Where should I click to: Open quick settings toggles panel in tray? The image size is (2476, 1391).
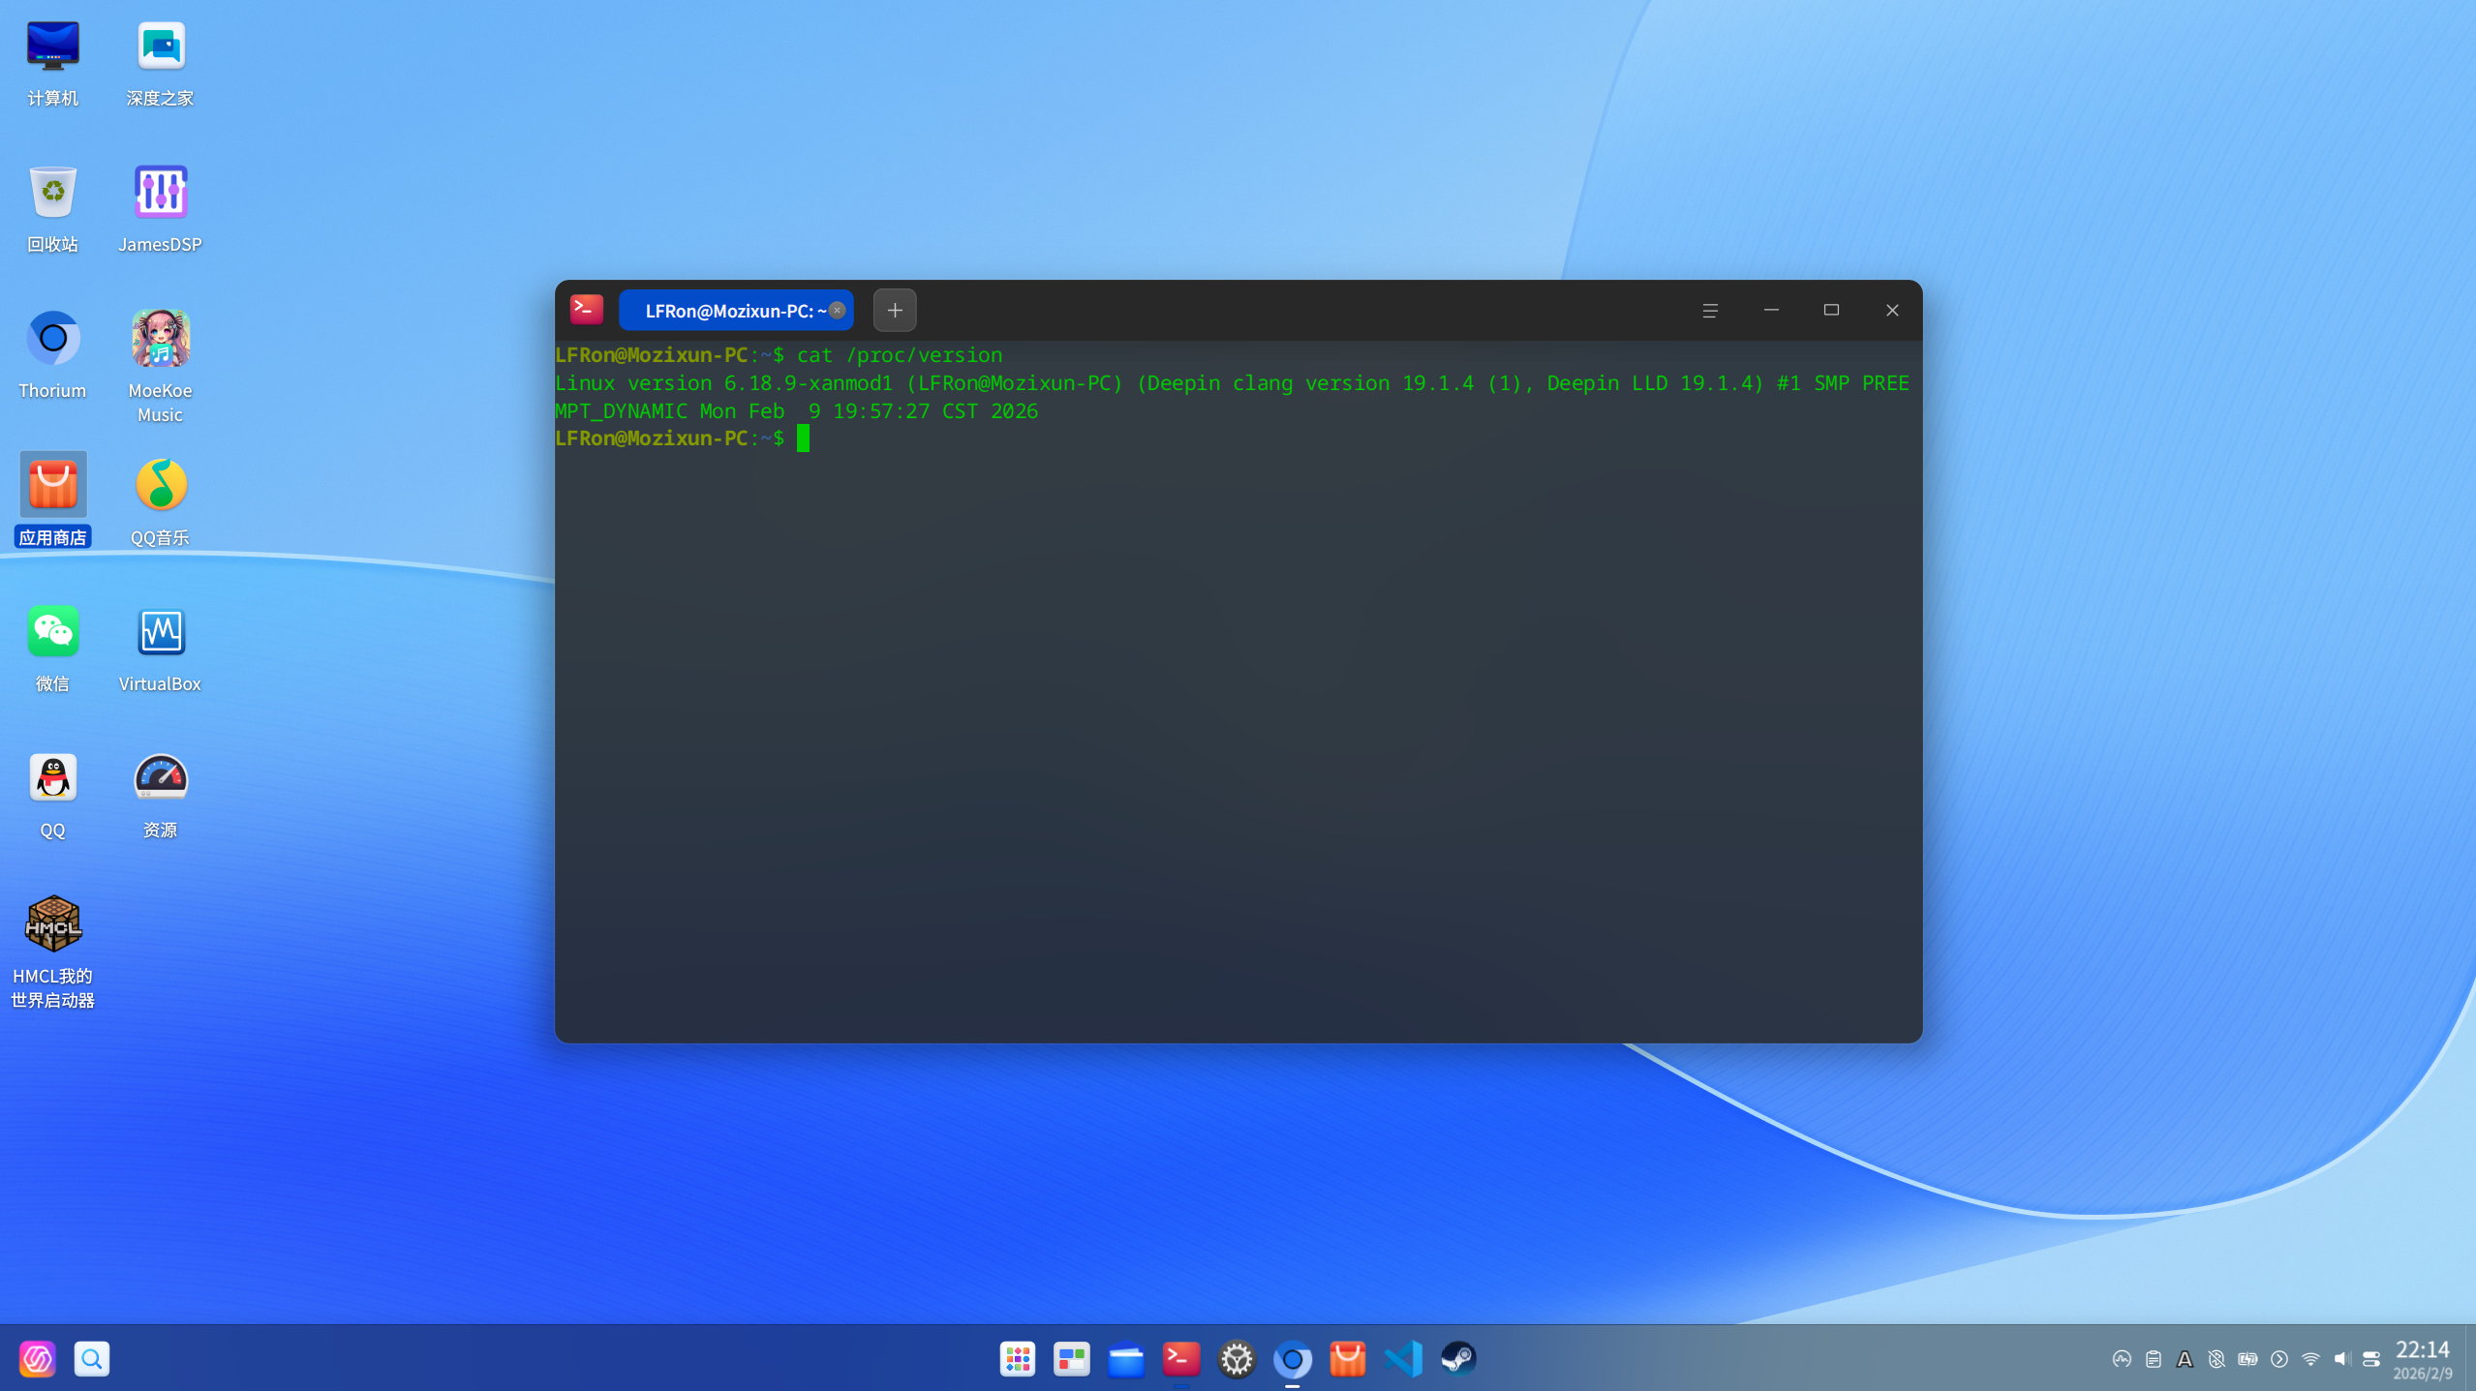[2370, 1358]
